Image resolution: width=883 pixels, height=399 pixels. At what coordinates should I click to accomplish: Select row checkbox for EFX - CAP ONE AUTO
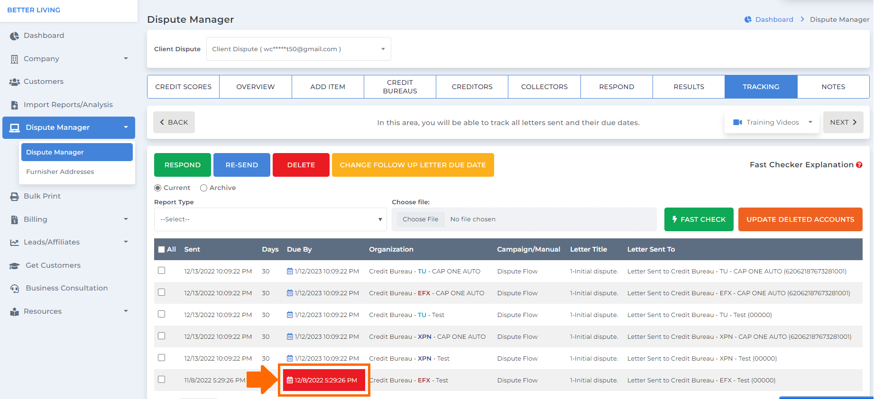pos(162,292)
